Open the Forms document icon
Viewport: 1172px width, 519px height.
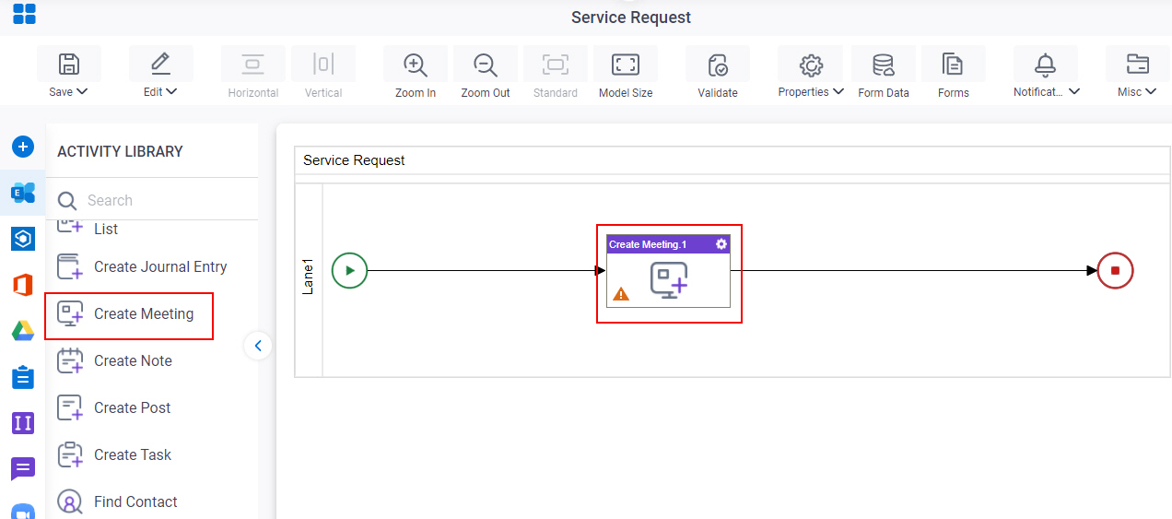pyautogui.click(x=953, y=65)
